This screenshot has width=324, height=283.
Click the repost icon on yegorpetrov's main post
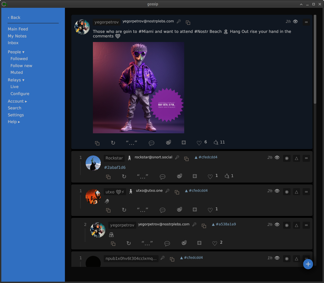click(113, 143)
